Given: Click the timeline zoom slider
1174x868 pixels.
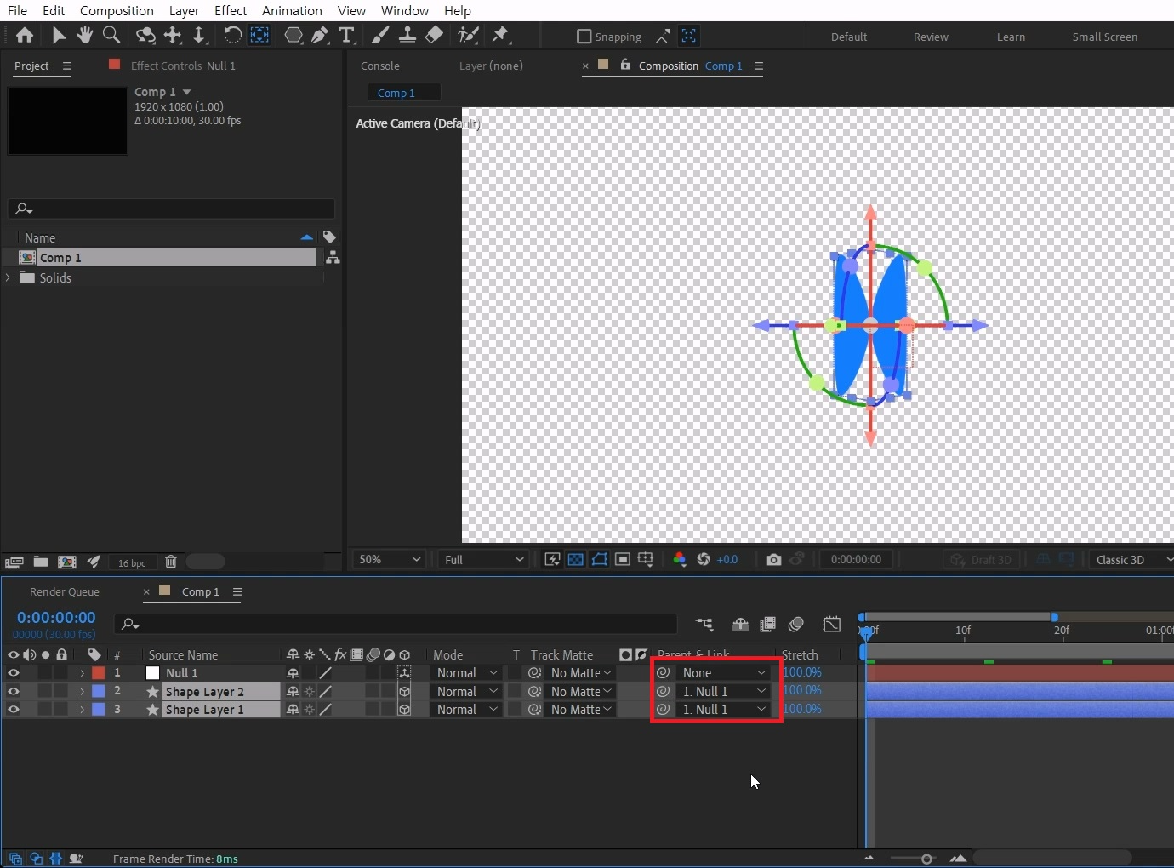Looking at the screenshot, I should (x=926, y=859).
